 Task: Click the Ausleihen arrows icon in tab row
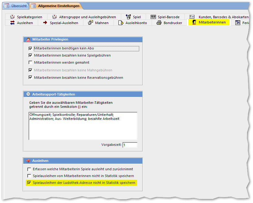coord(12,23)
